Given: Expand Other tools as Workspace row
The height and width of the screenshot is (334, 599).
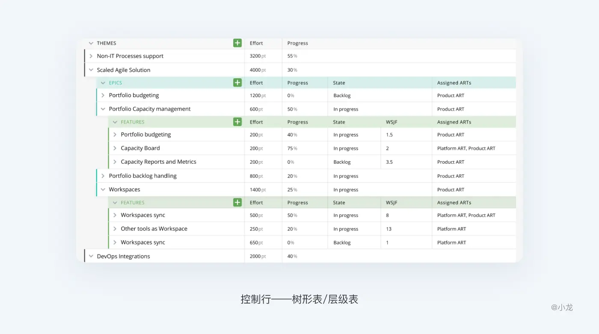Looking at the screenshot, I should [x=115, y=229].
